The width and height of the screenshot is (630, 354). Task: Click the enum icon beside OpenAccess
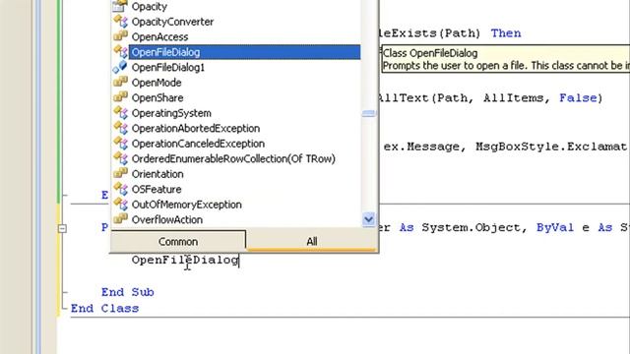click(x=120, y=36)
